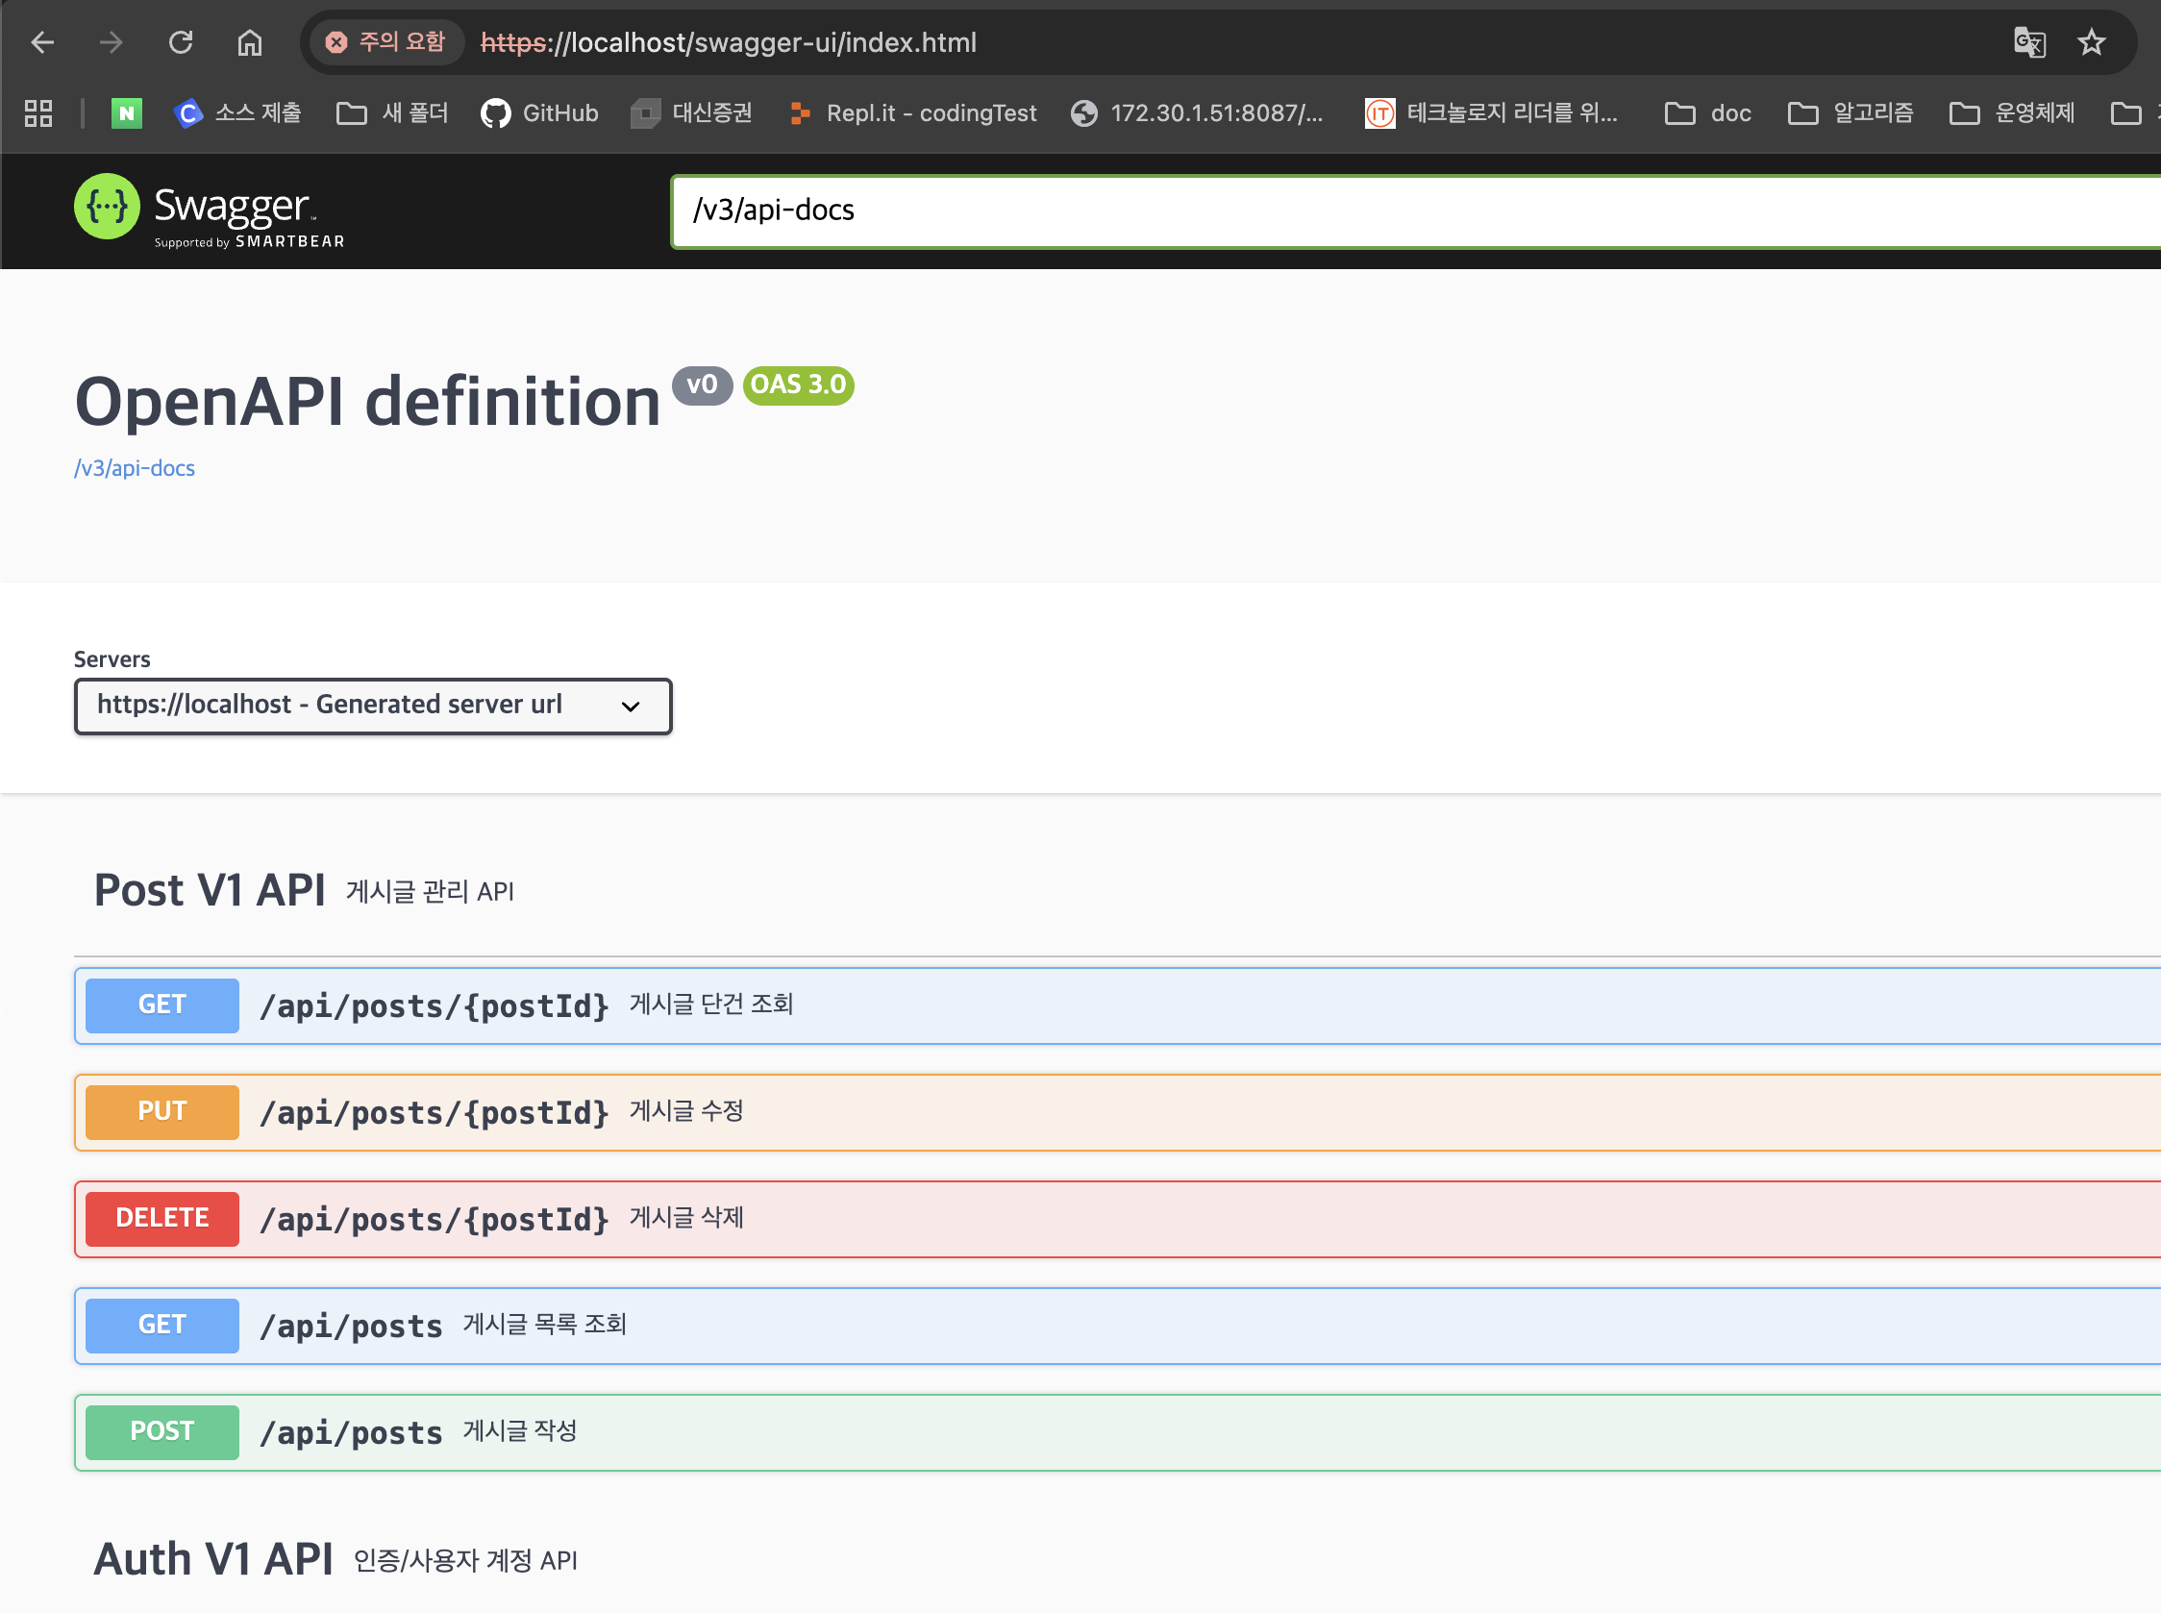Viewport: 2161px width, 1613px height.
Task: Click the browser back arrow
Action: (42, 42)
